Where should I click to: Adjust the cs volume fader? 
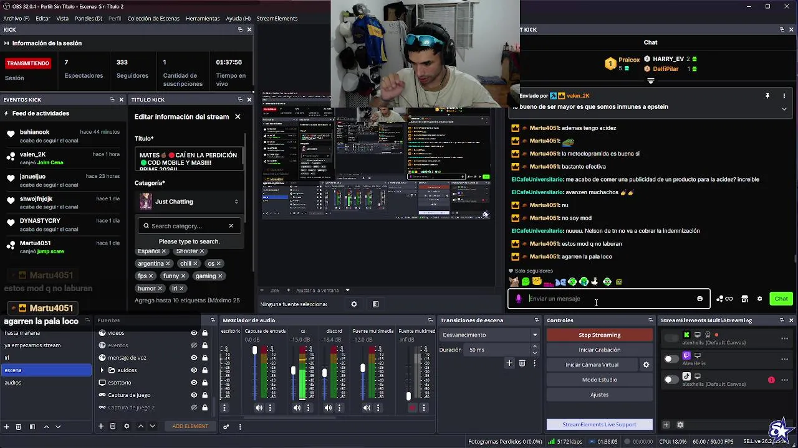point(293,371)
